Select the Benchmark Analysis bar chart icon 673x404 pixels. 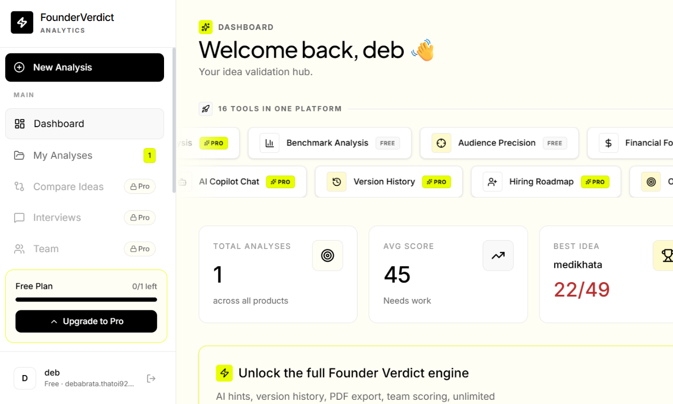point(269,142)
